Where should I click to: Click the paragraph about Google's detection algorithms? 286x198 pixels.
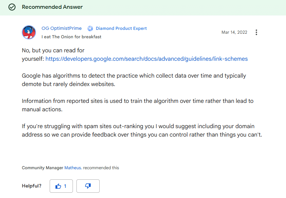pos(134,80)
